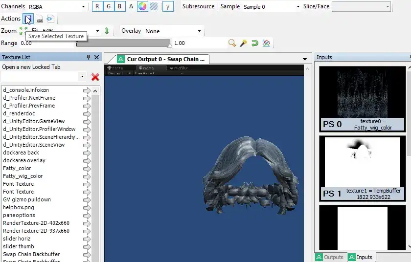Viewport: 411px width, 262px height.
Task: Click the range slider white point handle
Action: coord(170,45)
